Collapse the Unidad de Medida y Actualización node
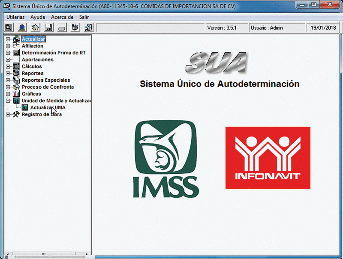 tap(8, 101)
